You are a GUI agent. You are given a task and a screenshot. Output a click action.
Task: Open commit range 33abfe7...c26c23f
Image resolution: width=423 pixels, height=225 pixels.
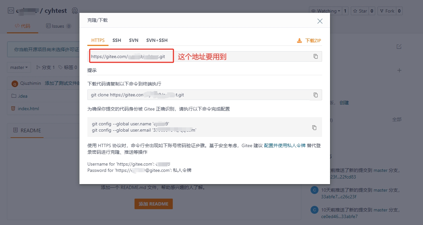tap(339, 197)
